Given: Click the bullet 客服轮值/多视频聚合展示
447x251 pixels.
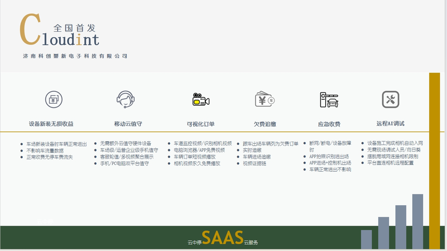Looking at the screenshot, I should coord(127,157).
